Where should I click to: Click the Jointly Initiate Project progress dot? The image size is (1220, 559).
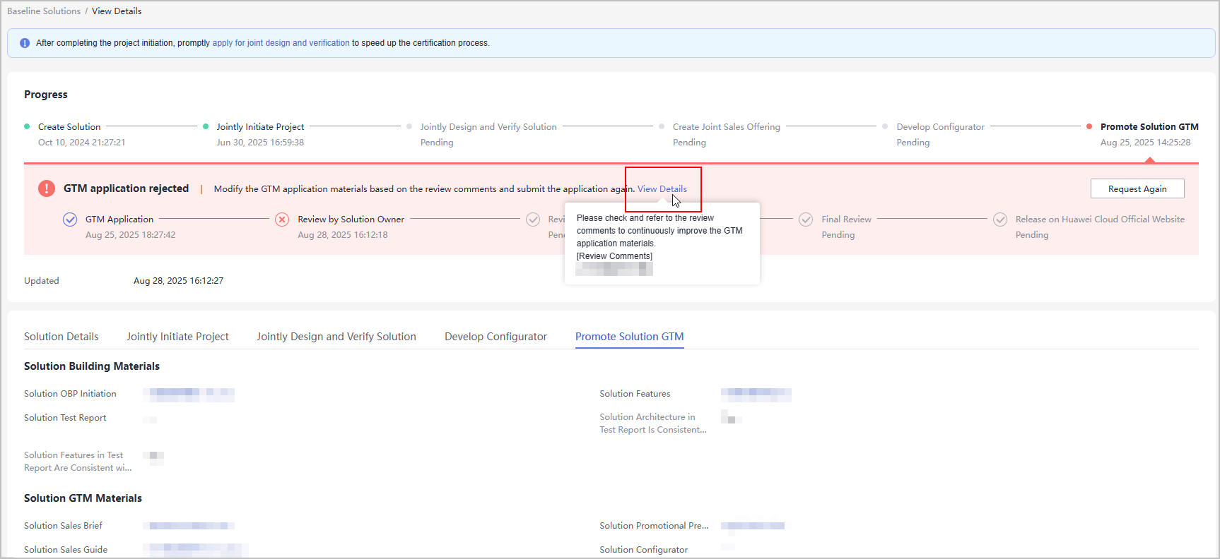[206, 127]
